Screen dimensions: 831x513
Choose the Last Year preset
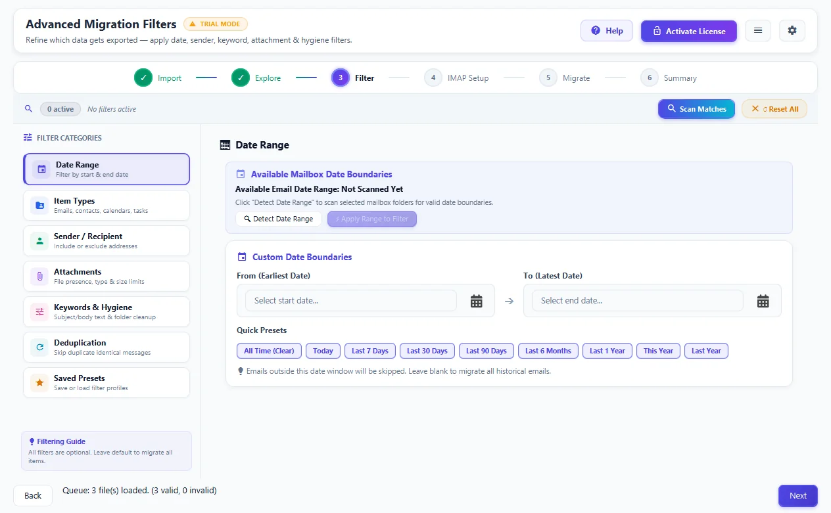point(706,351)
